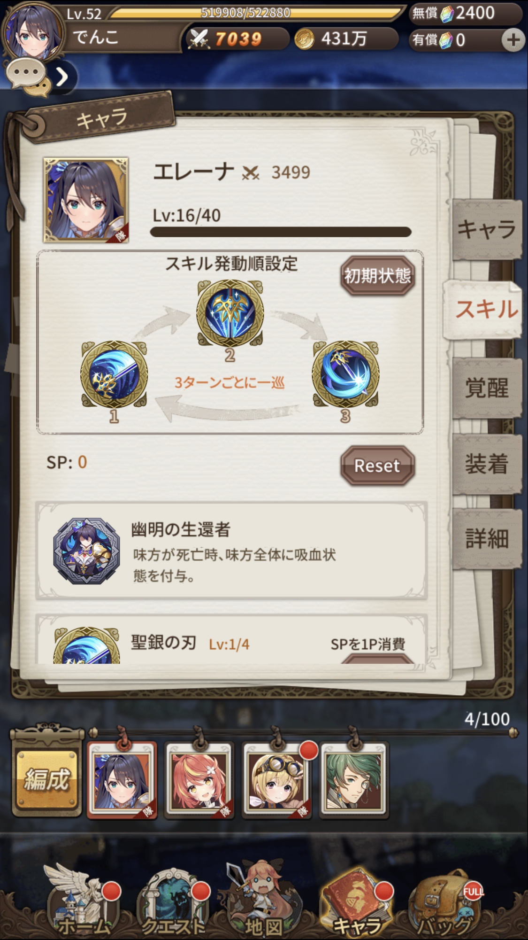The image size is (528, 940).
Task: Tap skill slot 1 sword icon
Action: 114,374
